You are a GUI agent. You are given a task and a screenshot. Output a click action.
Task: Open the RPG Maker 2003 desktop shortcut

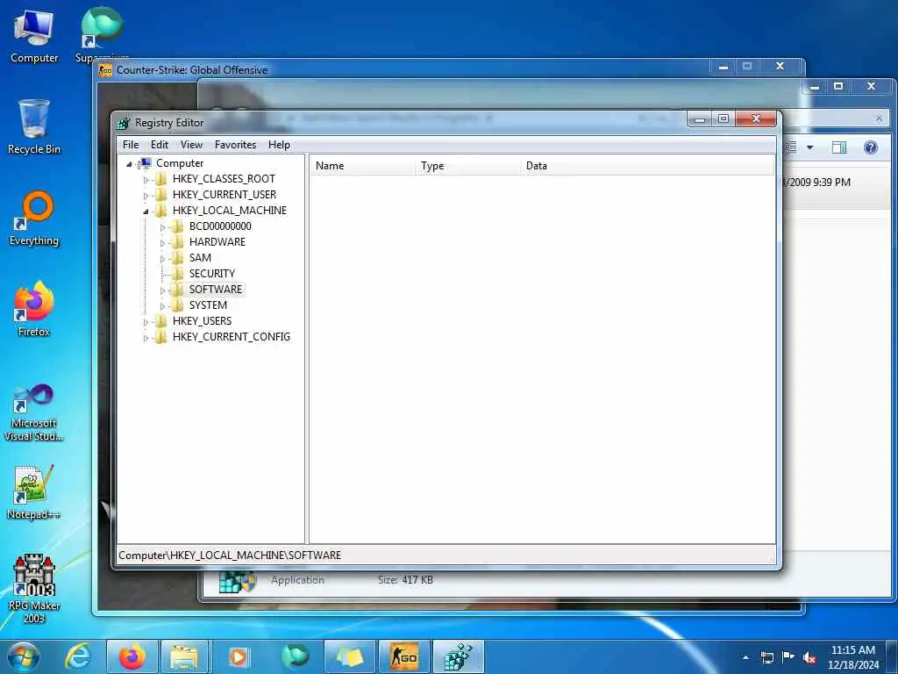(34, 589)
